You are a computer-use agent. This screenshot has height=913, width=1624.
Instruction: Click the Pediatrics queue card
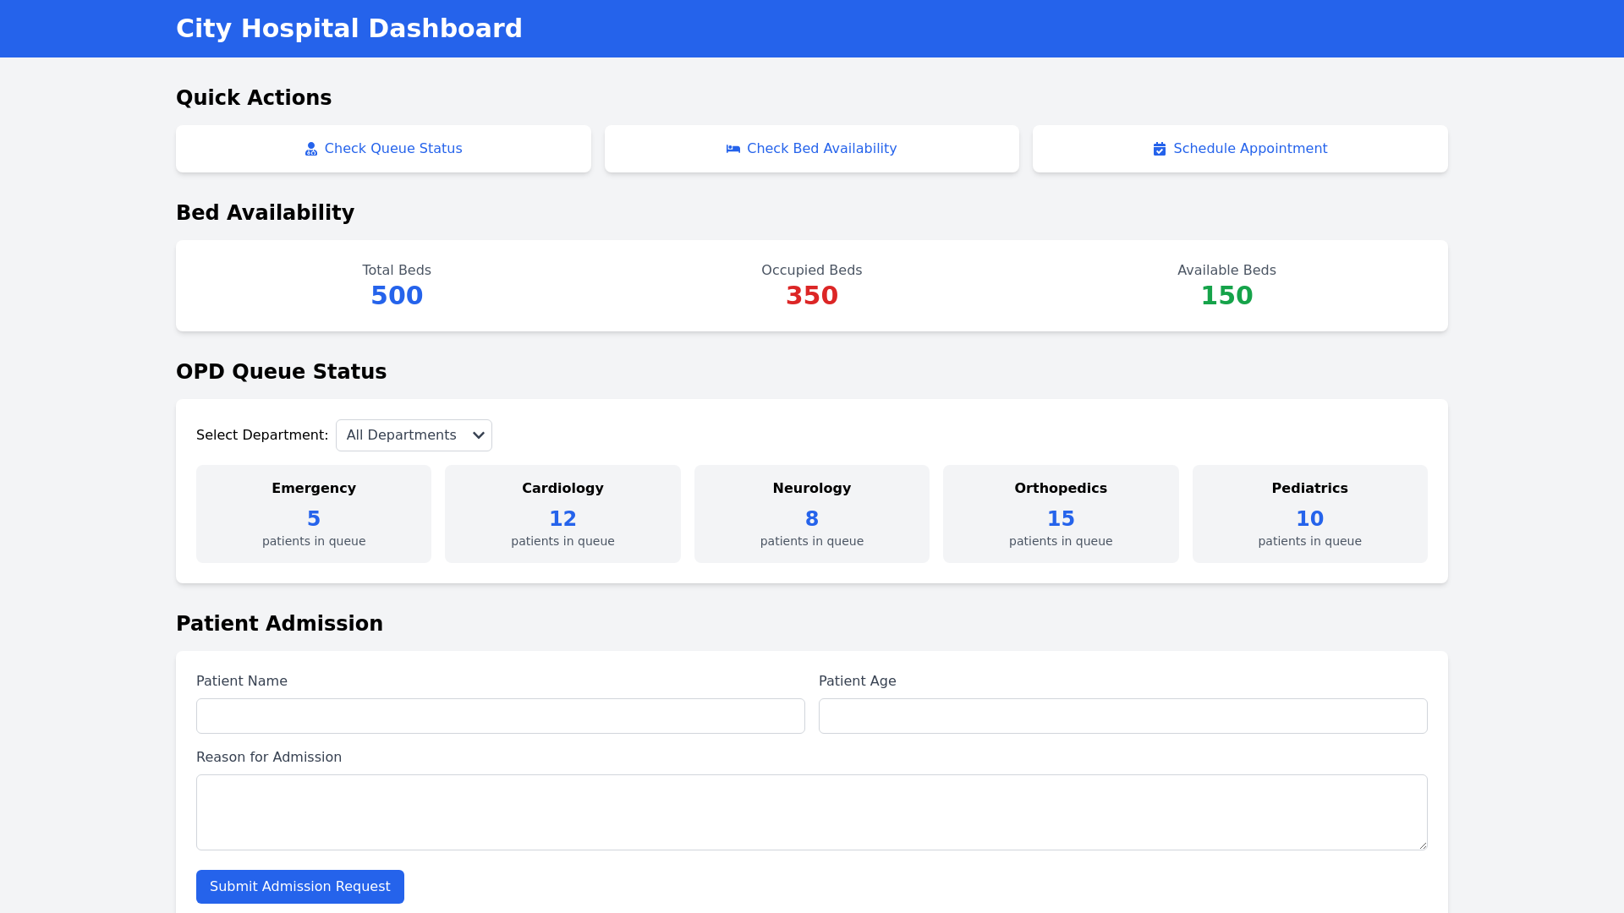tap(1309, 513)
